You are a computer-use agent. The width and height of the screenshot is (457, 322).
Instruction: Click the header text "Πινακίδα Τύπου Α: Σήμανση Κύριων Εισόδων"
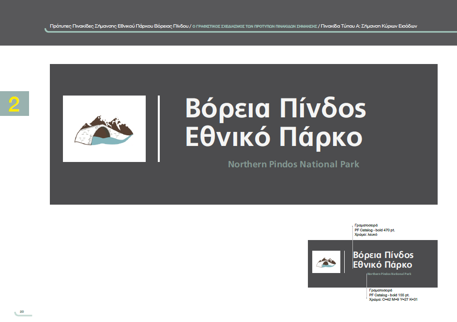(369, 26)
